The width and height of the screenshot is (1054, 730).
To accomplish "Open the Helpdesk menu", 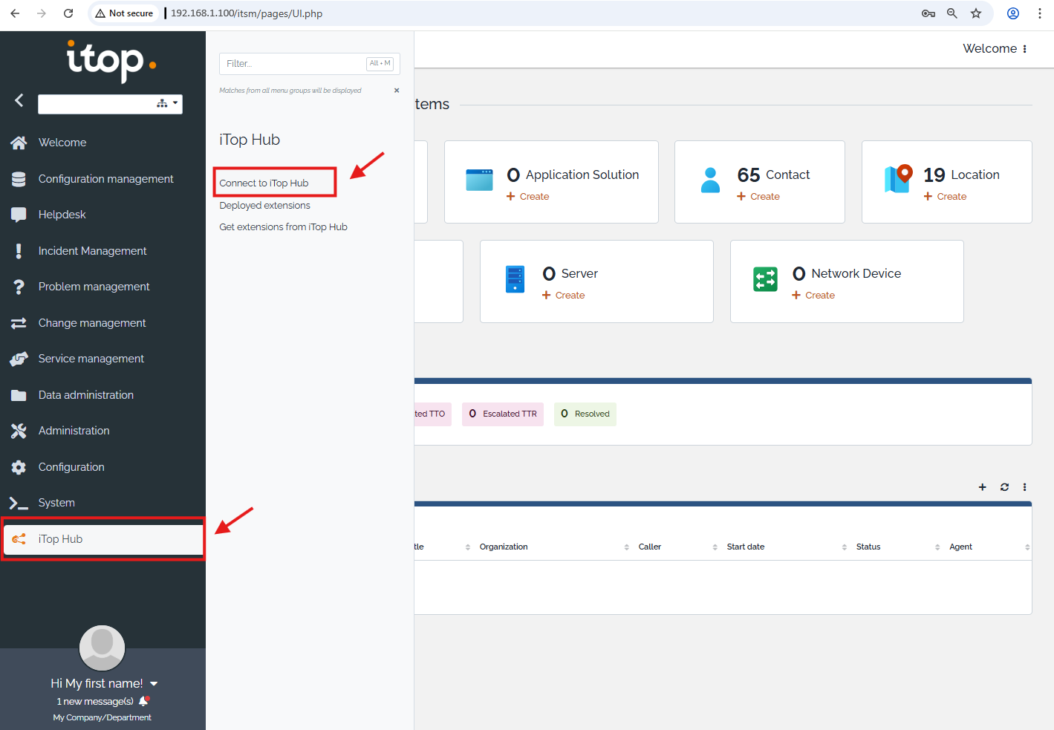I will (x=62, y=215).
